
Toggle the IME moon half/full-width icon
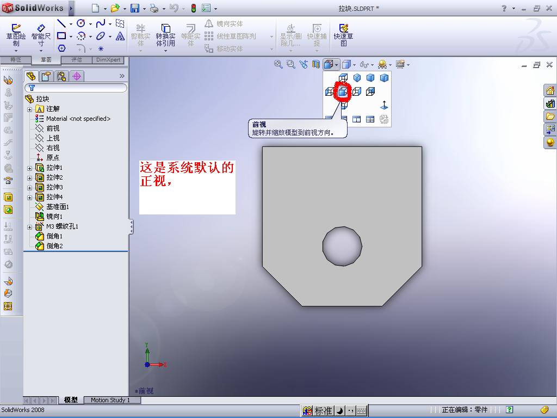(340, 411)
